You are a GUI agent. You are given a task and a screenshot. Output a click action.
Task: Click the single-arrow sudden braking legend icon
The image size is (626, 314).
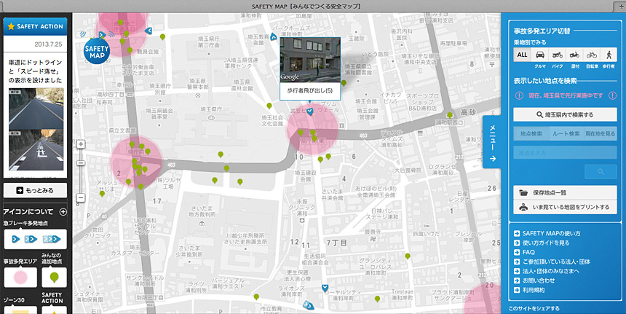click(x=15, y=239)
